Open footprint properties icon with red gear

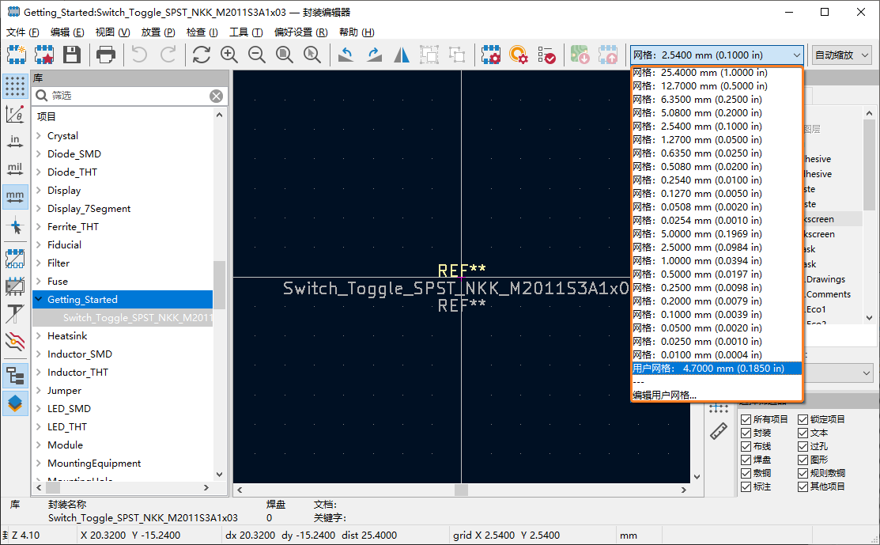tap(490, 55)
